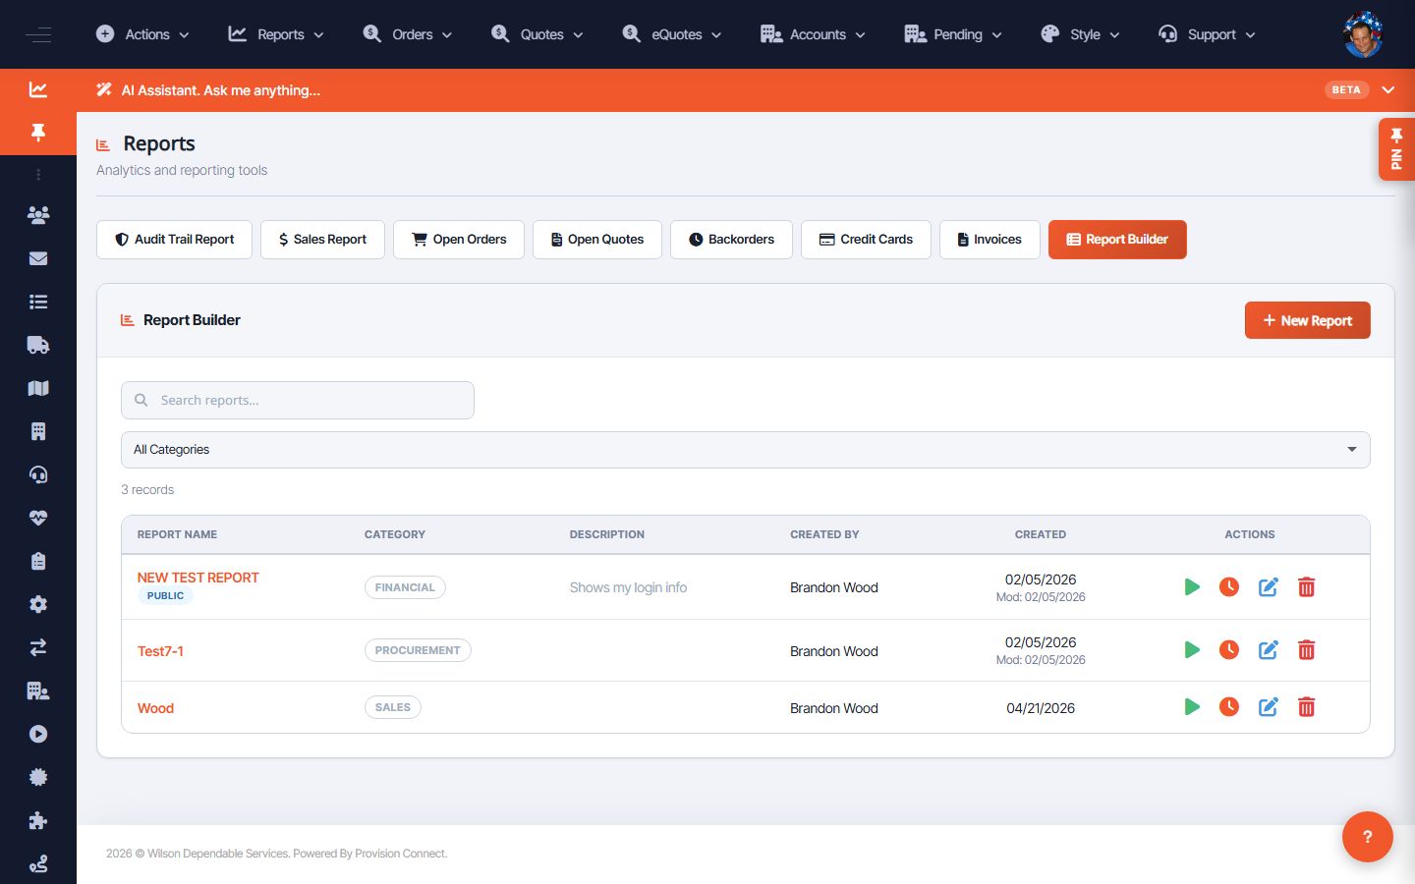This screenshot has width=1415, height=884.
Task: Create a report with New Report button
Action: click(1307, 320)
